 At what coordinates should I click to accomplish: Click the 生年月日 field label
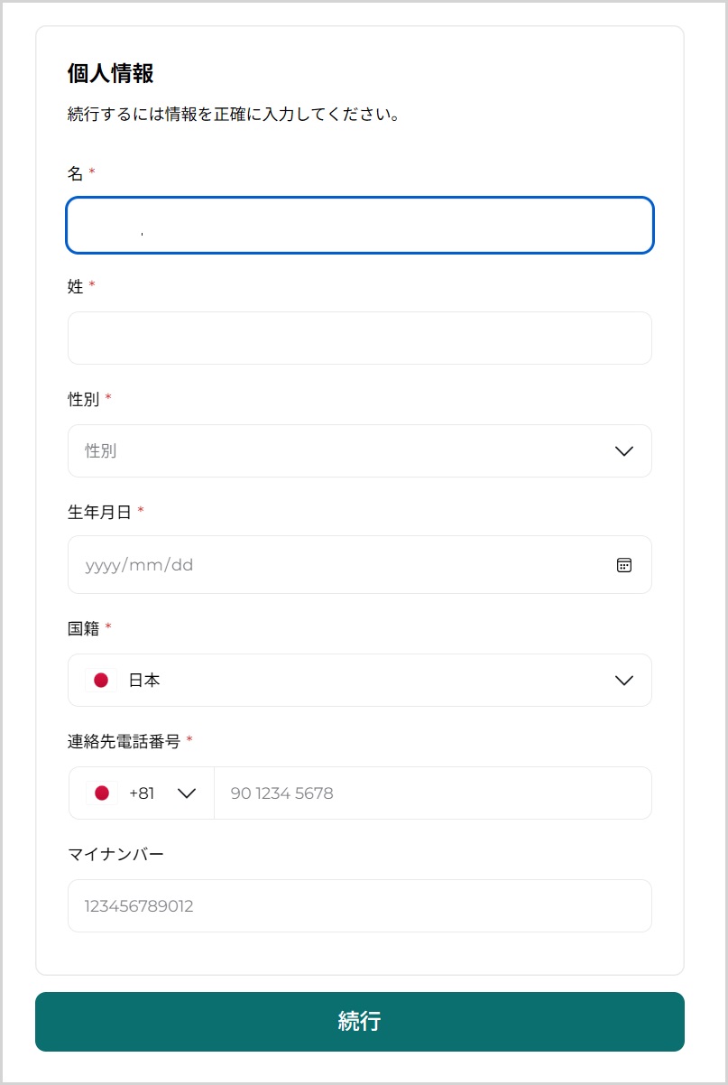point(99,512)
